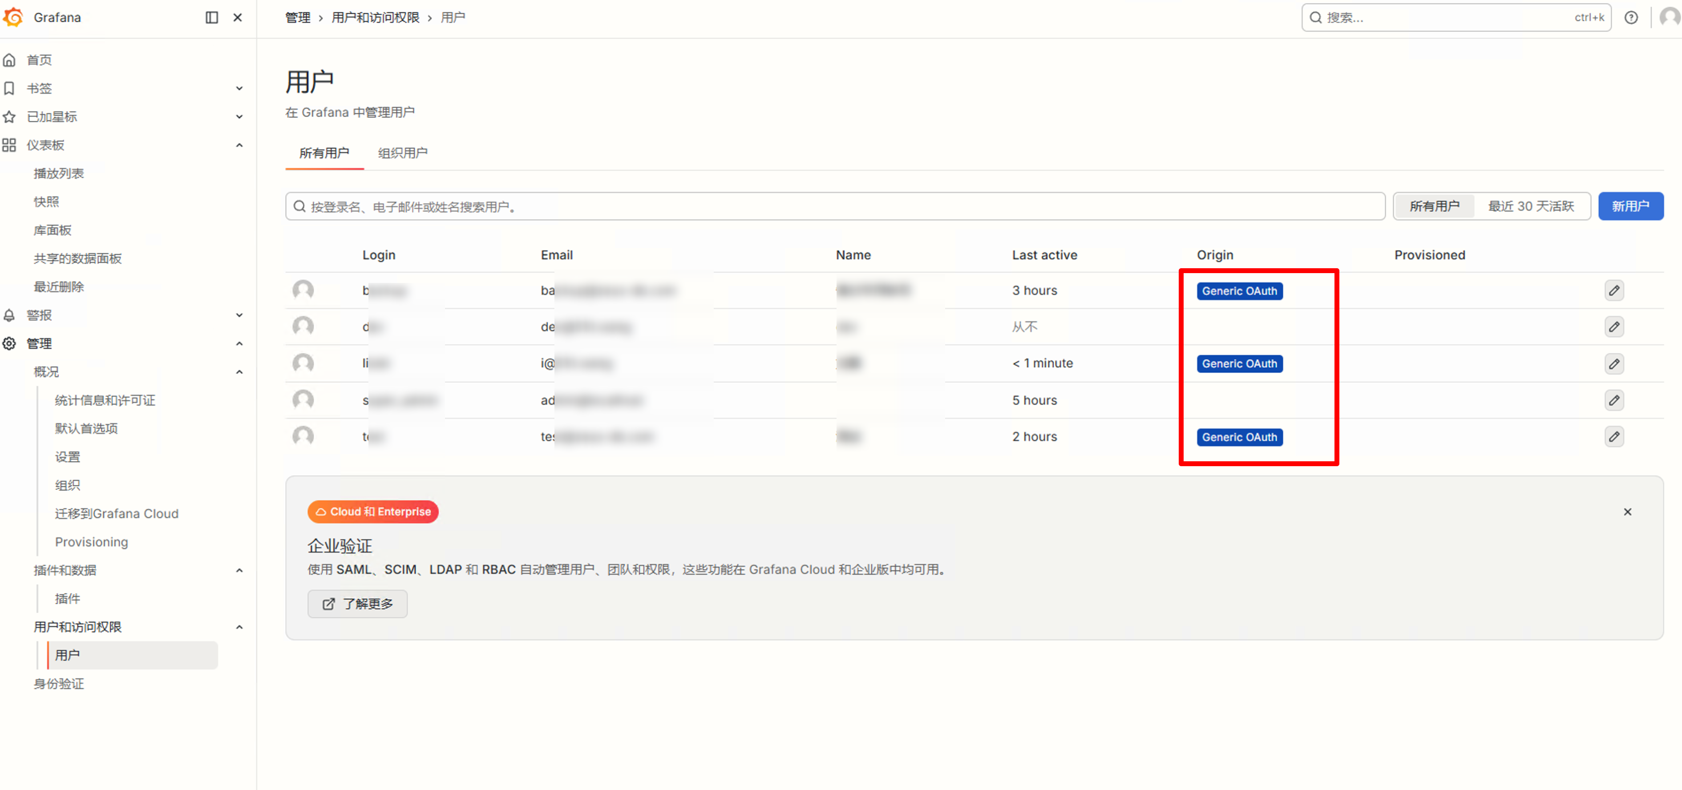Edit the user who was never active

[x=1614, y=326]
